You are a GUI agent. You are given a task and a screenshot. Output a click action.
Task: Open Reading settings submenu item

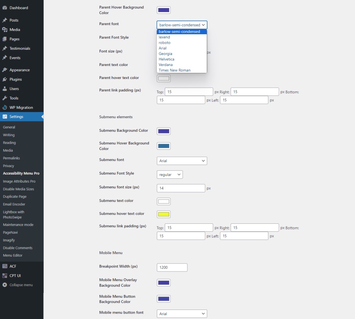pos(9,143)
